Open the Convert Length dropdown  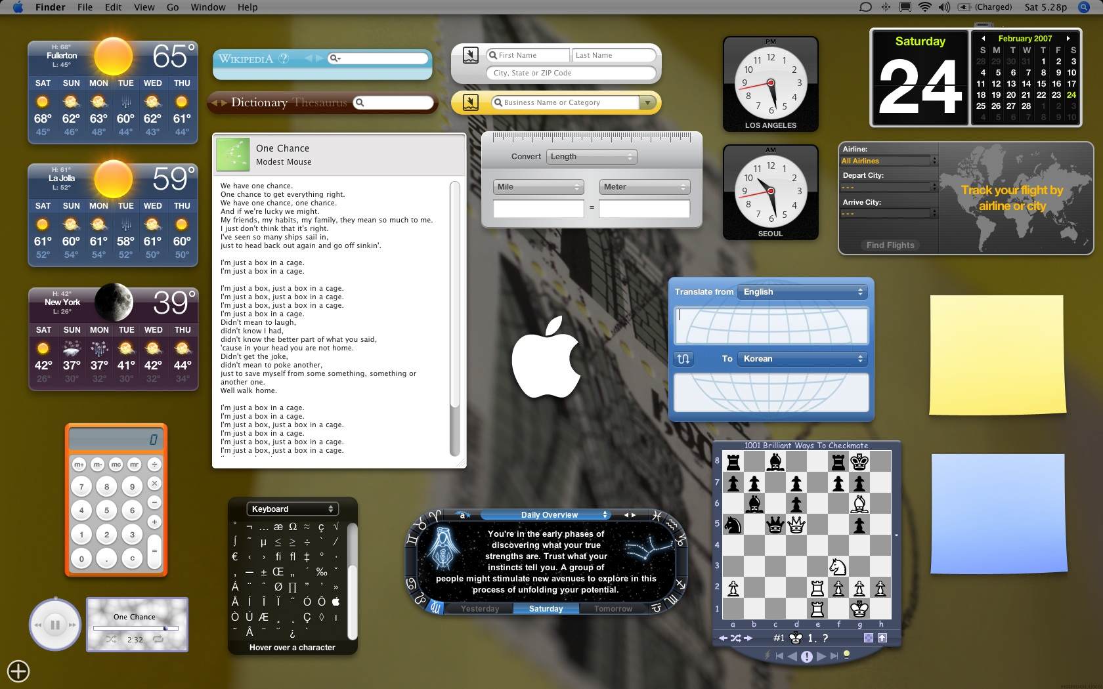tap(592, 157)
